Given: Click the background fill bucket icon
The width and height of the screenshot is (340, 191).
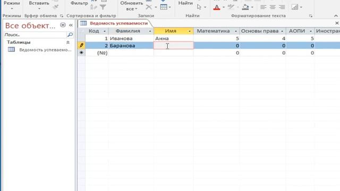Looking at the screenshot, I should tap(245, 7).
